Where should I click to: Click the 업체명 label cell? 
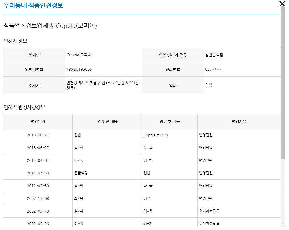point(34,55)
